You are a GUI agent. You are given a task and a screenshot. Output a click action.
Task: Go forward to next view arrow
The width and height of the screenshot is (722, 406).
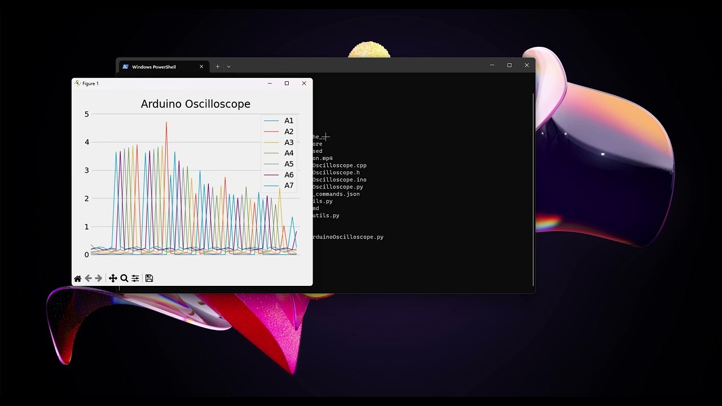pyautogui.click(x=99, y=279)
